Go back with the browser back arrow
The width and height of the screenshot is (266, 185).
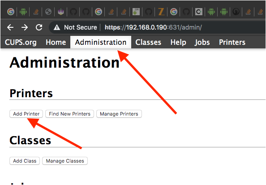(10, 27)
